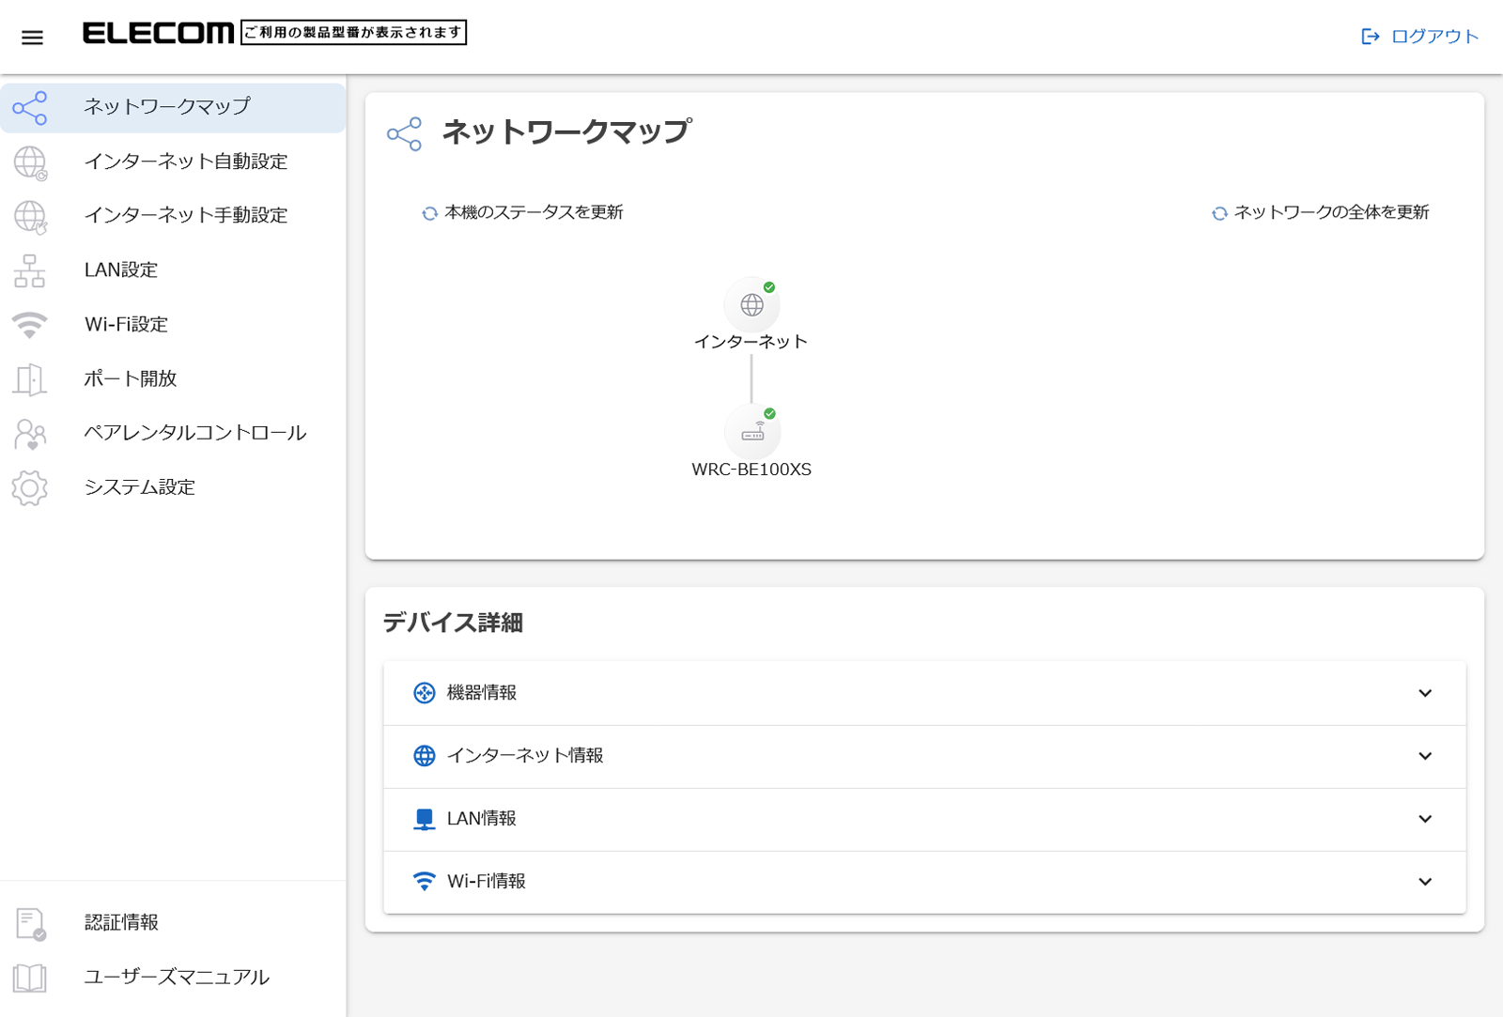Click the ペアレンタルコントロール people icon
Viewport: 1503px width, 1017px height.
[x=29, y=434]
